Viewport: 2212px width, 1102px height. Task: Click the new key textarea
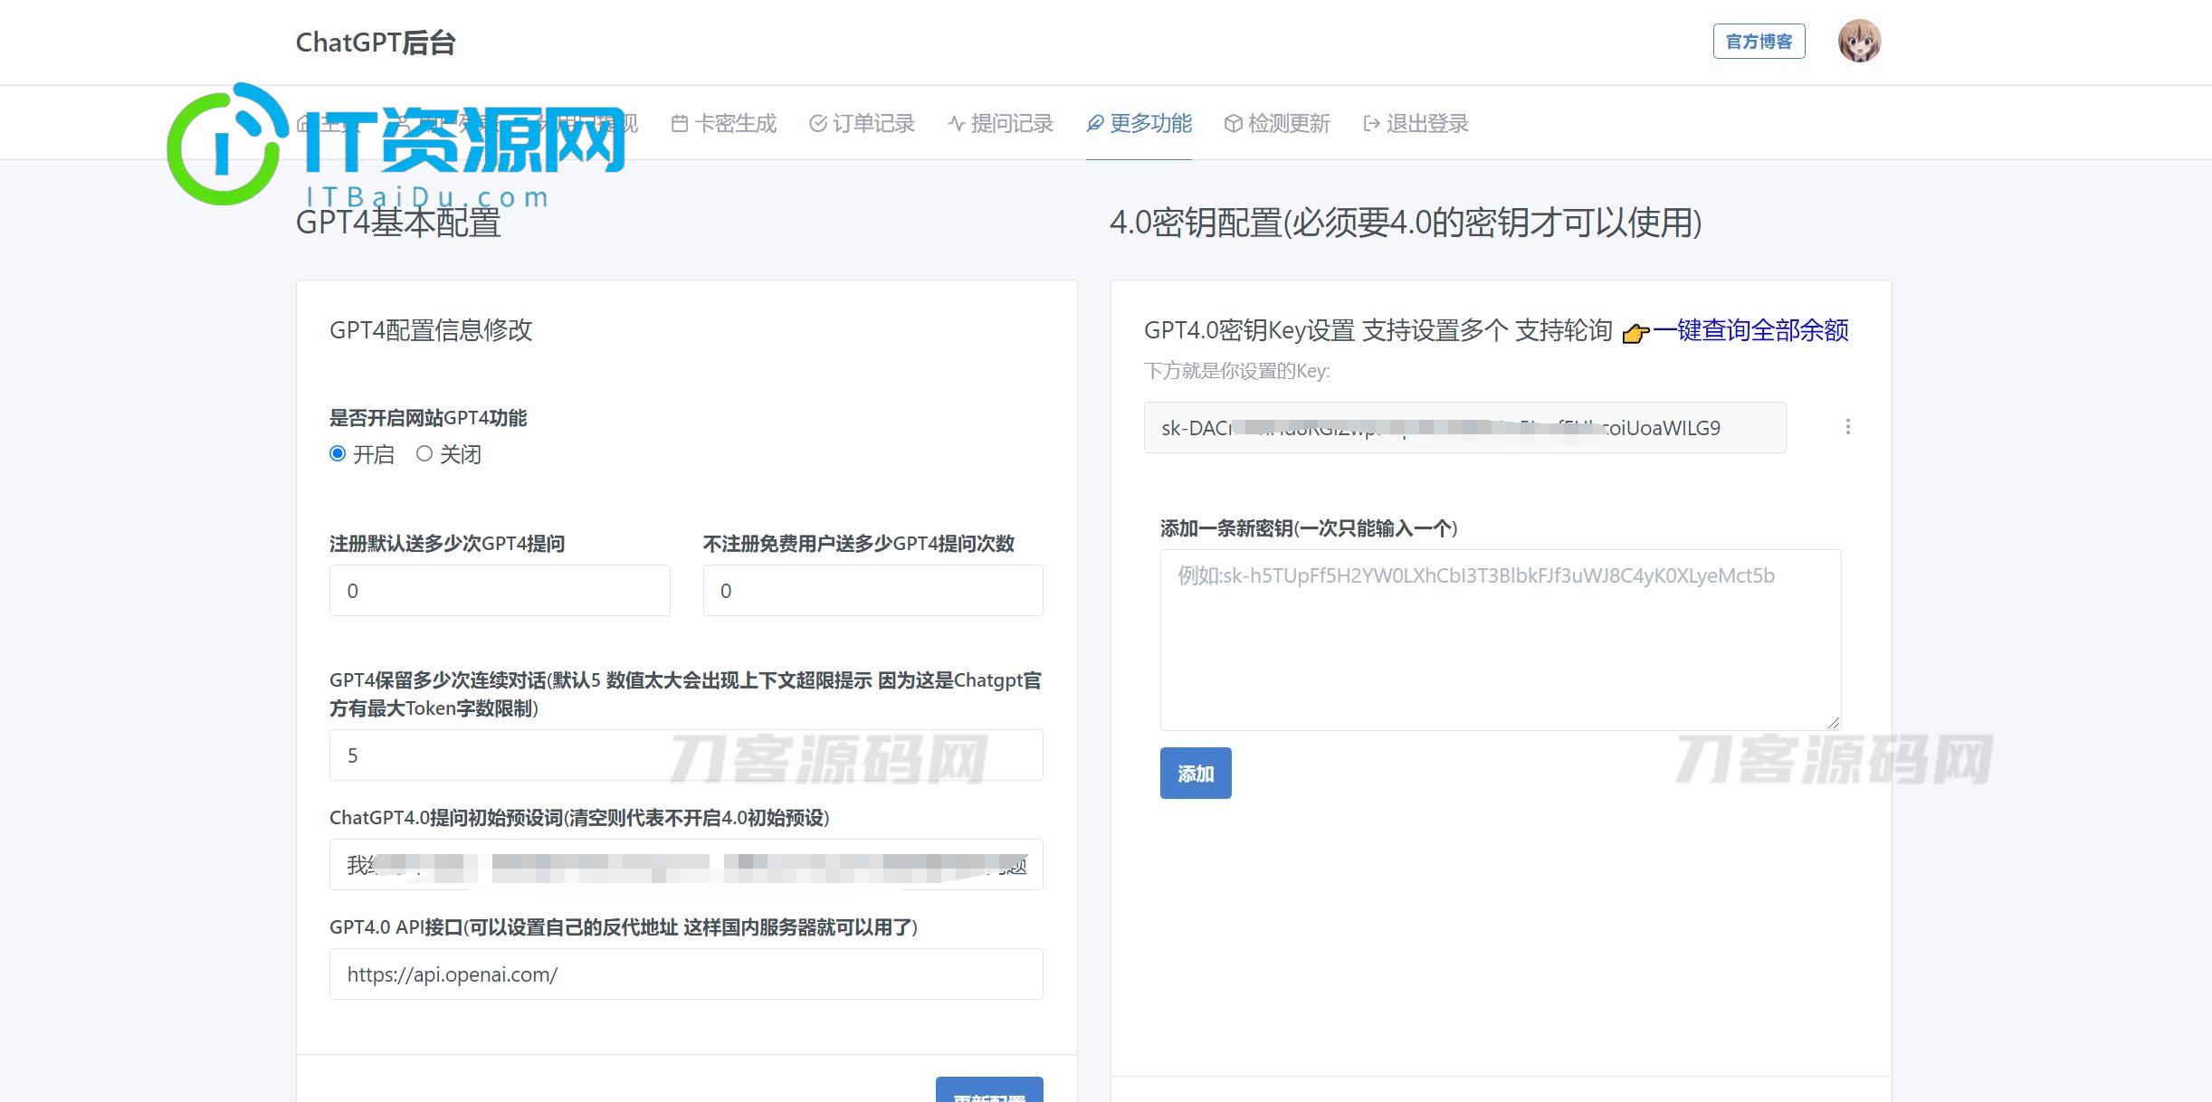click(1500, 640)
